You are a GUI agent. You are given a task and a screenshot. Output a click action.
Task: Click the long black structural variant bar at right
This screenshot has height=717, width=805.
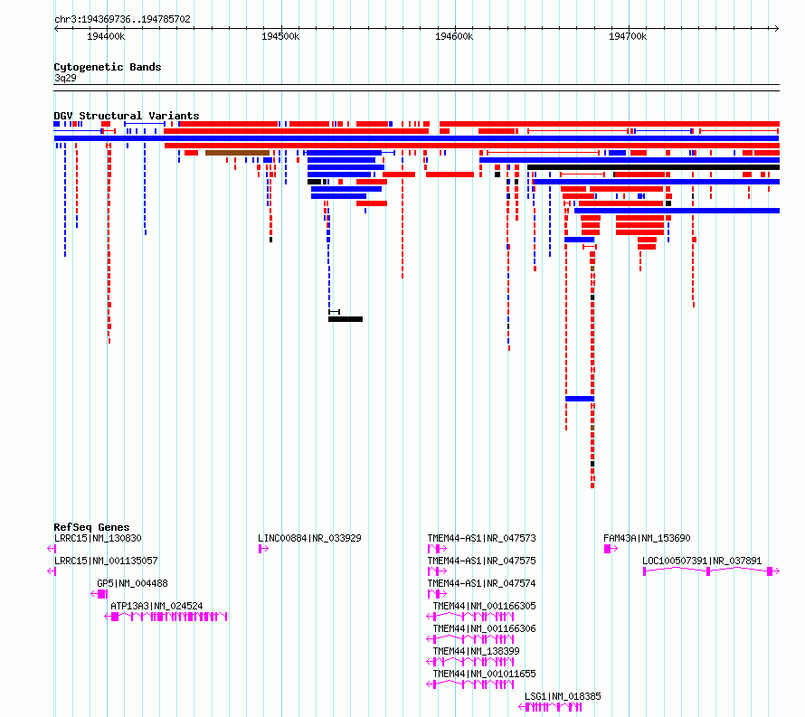point(654,167)
